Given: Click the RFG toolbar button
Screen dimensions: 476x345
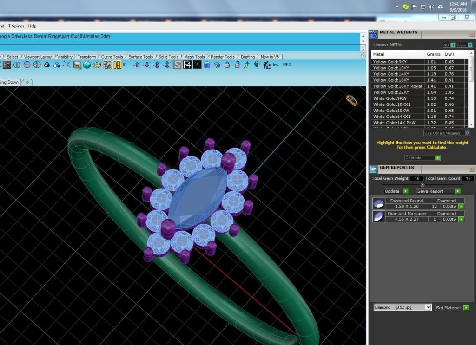Looking at the screenshot, I should click(287, 65).
